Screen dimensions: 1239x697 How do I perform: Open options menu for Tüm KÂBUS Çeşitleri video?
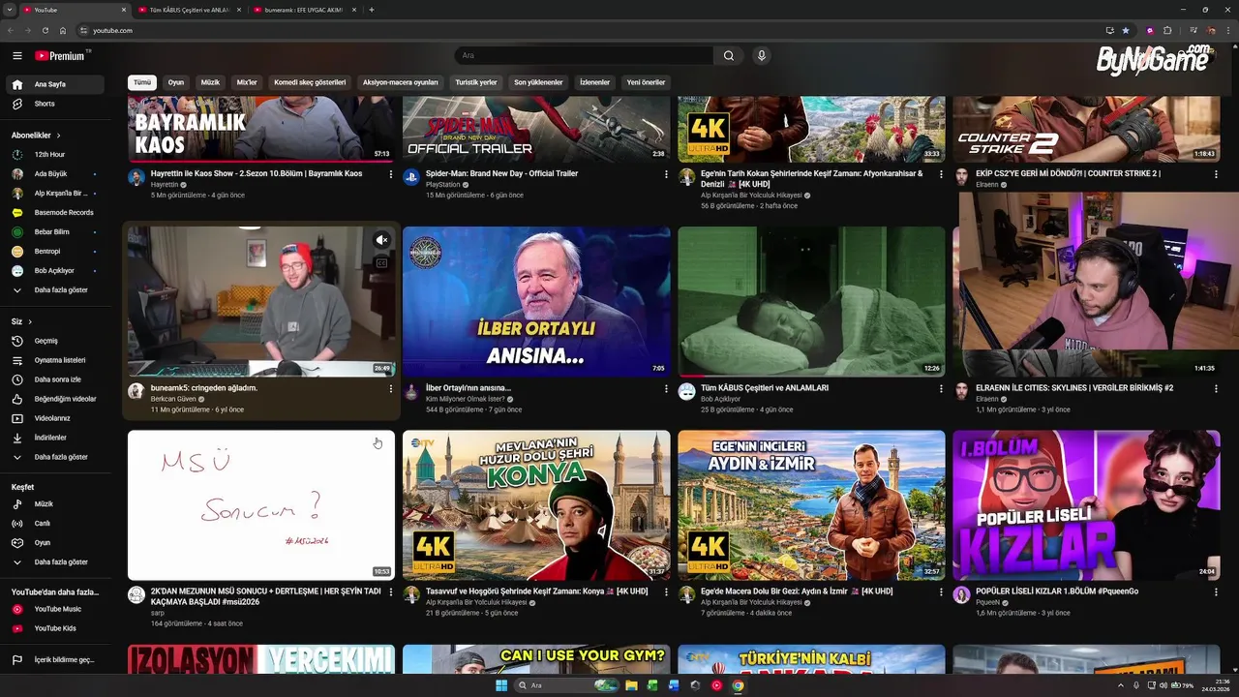[x=941, y=389]
